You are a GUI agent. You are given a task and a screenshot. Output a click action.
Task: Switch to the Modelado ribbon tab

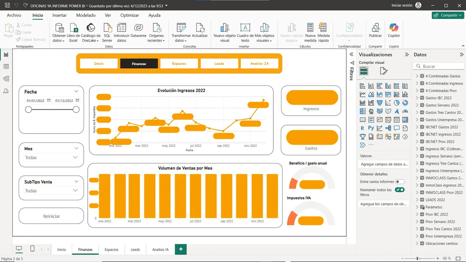[x=86, y=16]
